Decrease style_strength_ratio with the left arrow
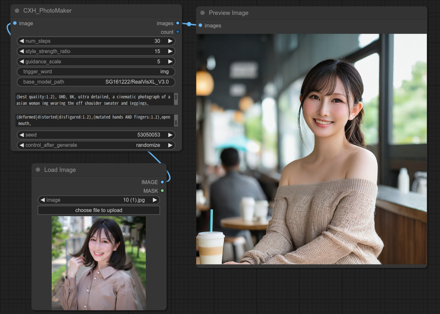440x314 pixels. tap(21, 51)
